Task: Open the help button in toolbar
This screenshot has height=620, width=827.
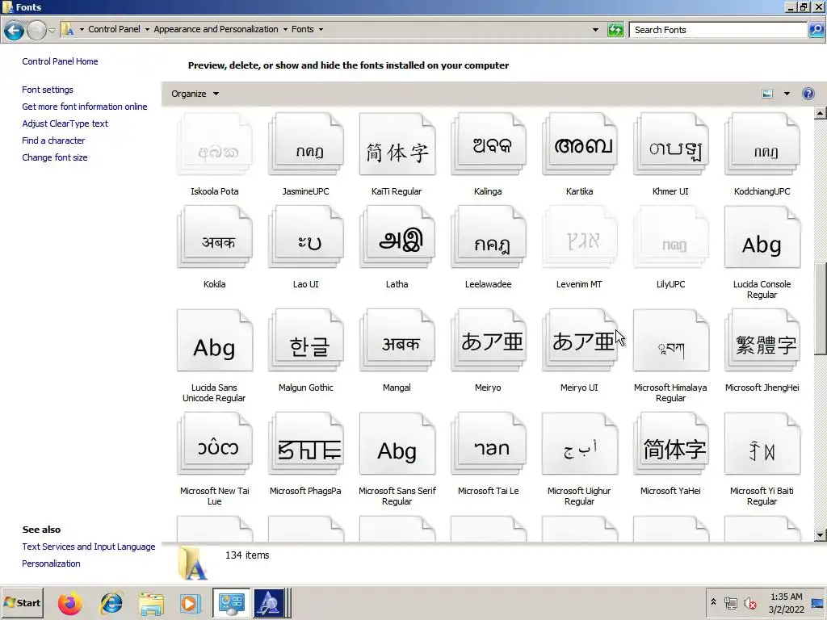Action: 808,94
